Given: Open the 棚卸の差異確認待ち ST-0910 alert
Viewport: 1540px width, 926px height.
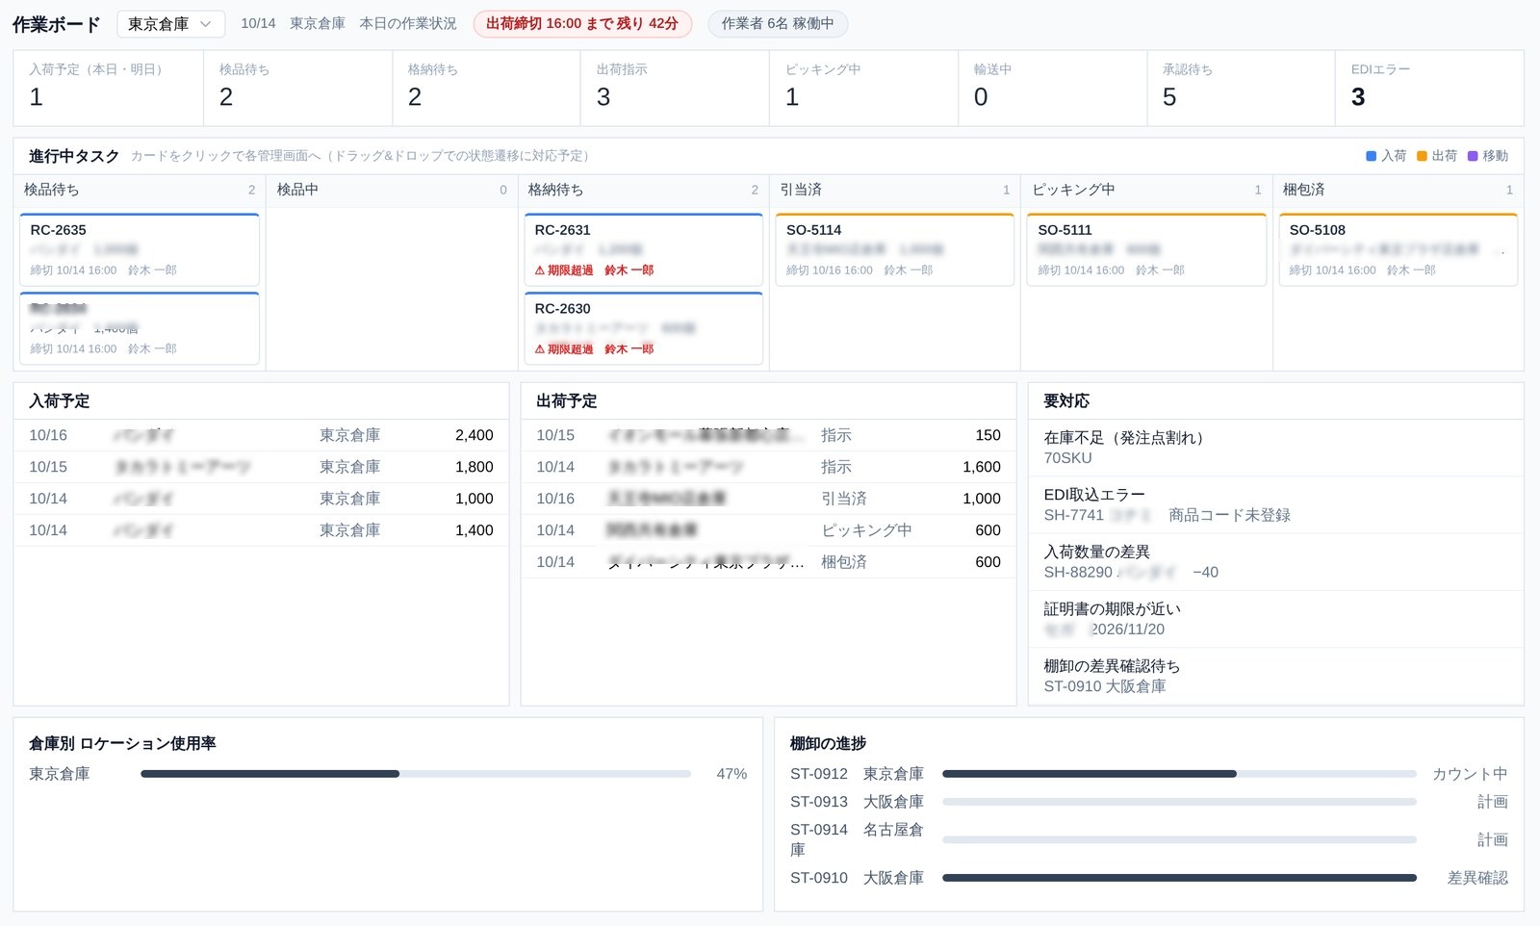Looking at the screenshot, I should pyautogui.click(x=1275, y=676).
